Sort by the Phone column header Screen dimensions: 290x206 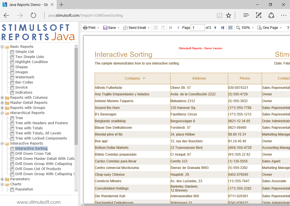pos(245,78)
